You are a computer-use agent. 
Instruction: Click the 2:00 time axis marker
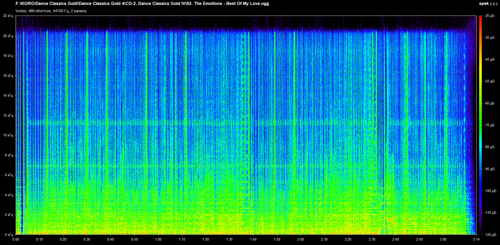(x=301, y=239)
